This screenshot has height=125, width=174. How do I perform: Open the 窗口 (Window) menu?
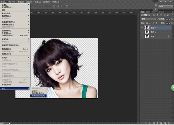pos(47,2)
